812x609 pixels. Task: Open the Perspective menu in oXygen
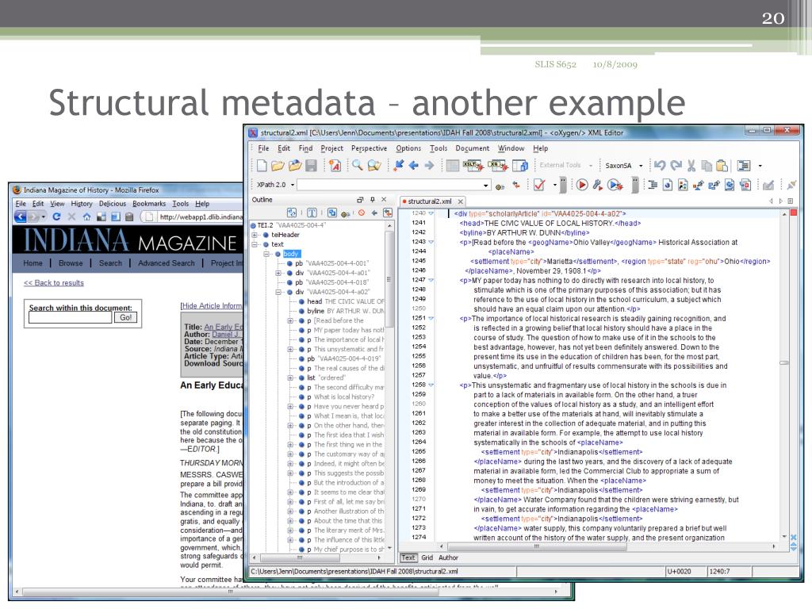[370, 148]
